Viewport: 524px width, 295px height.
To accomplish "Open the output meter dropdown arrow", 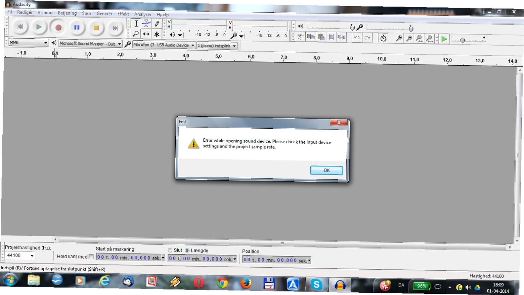I will point(180,35).
